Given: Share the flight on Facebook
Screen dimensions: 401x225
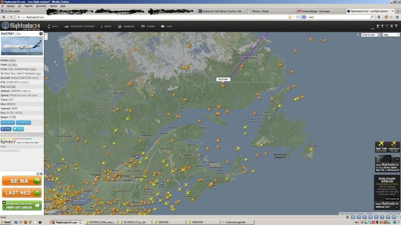Looking at the screenshot, I should (x=6, y=129).
